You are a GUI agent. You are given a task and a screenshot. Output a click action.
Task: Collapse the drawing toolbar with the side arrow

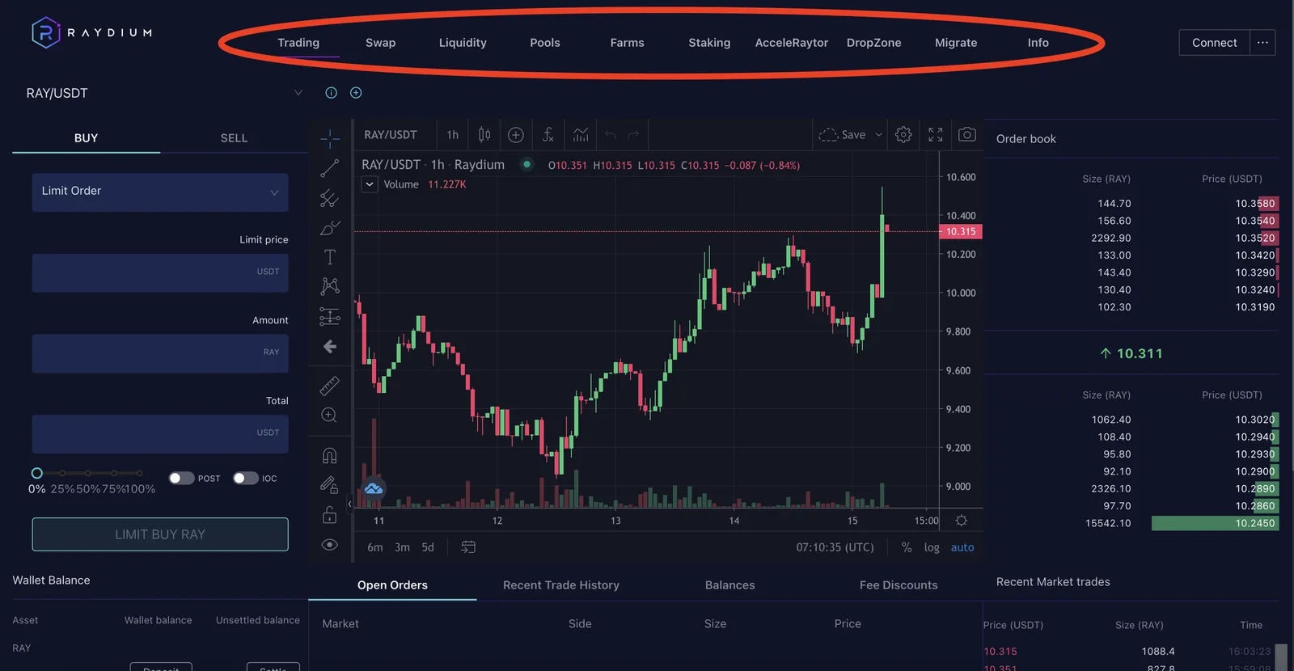pos(349,504)
